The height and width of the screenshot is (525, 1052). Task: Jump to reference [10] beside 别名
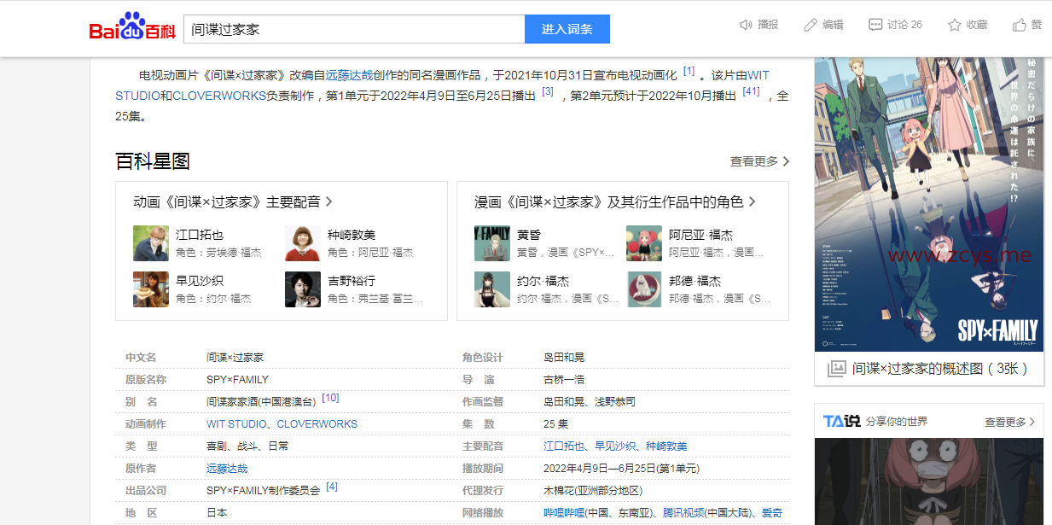point(330,398)
